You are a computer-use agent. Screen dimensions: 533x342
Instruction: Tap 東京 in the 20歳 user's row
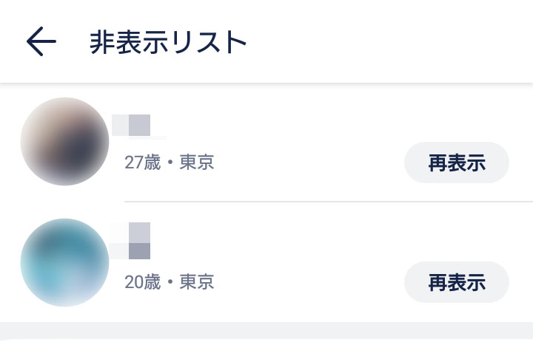[197, 282]
